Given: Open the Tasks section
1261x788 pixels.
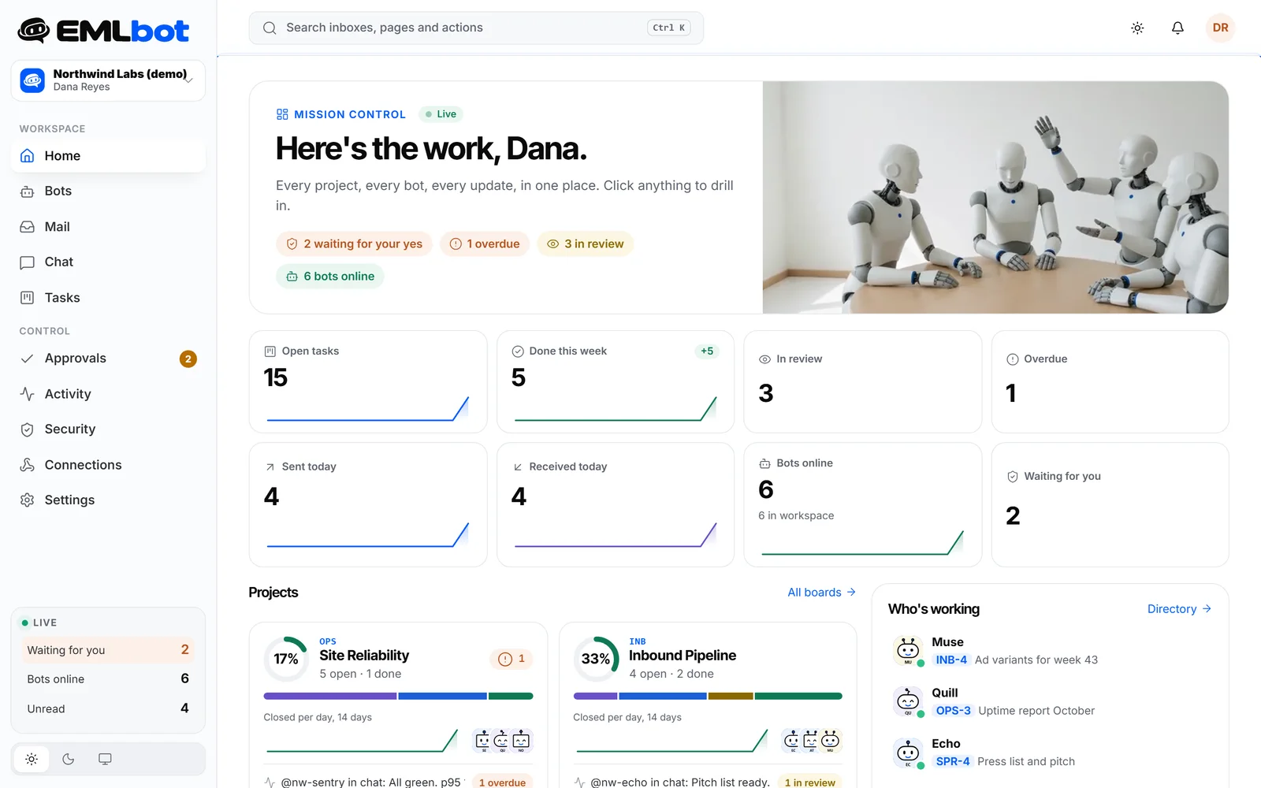Looking at the screenshot, I should (x=108, y=298).
